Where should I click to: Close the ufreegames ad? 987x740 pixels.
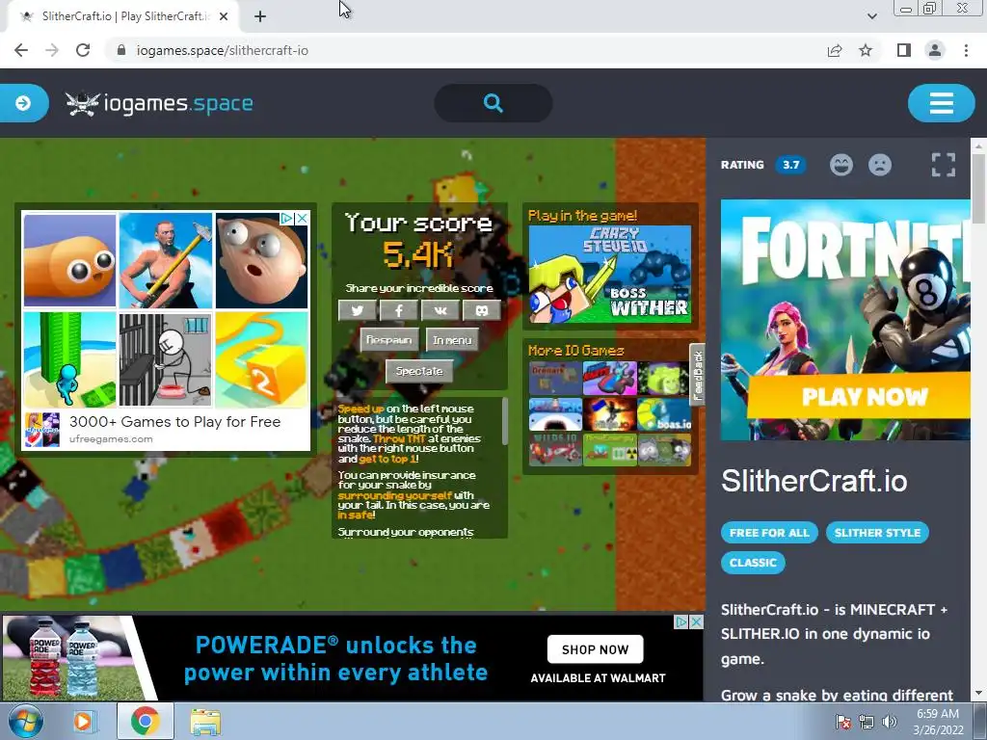[302, 218]
